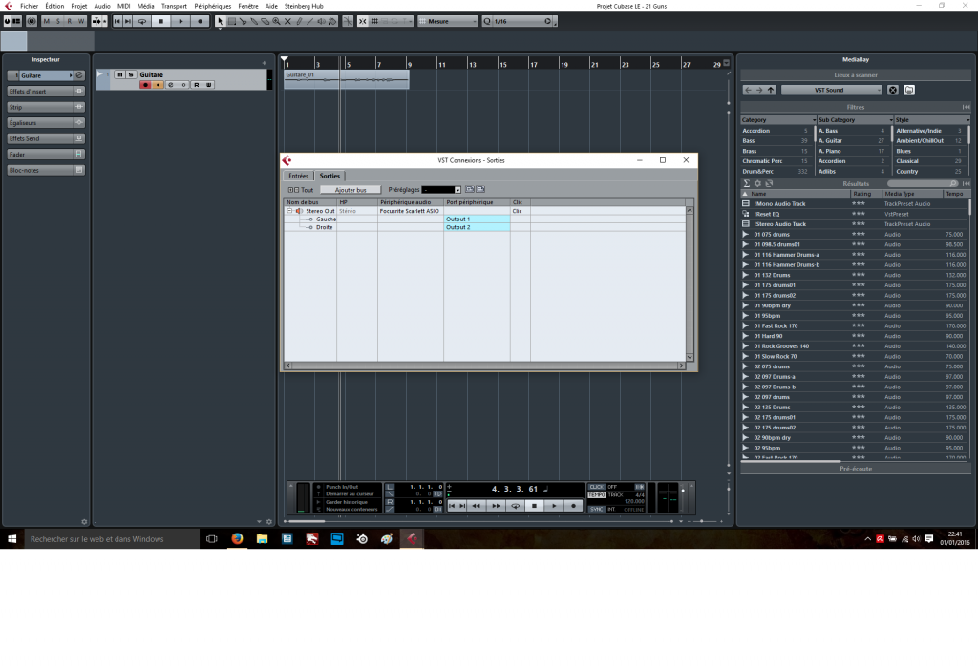Select 01 Fast Rock 170 result
Screen dimensions: 978x670
click(x=855, y=325)
